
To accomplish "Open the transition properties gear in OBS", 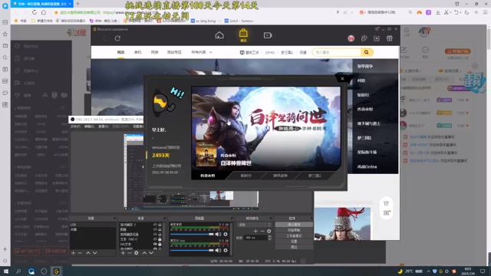I will [269, 231].
